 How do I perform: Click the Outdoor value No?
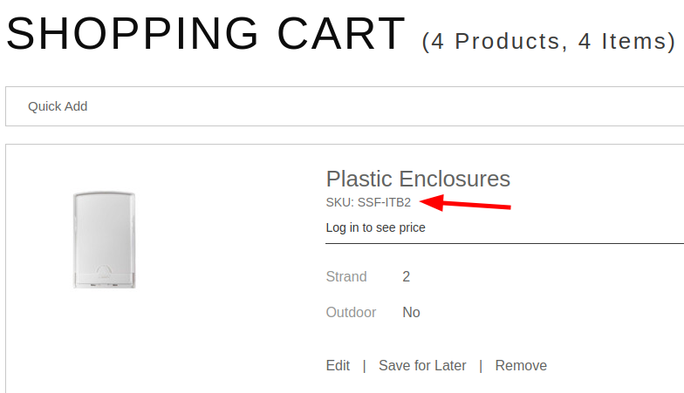click(x=411, y=312)
